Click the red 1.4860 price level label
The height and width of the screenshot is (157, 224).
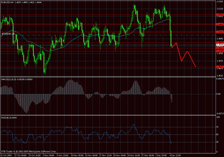tap(220, 43)
